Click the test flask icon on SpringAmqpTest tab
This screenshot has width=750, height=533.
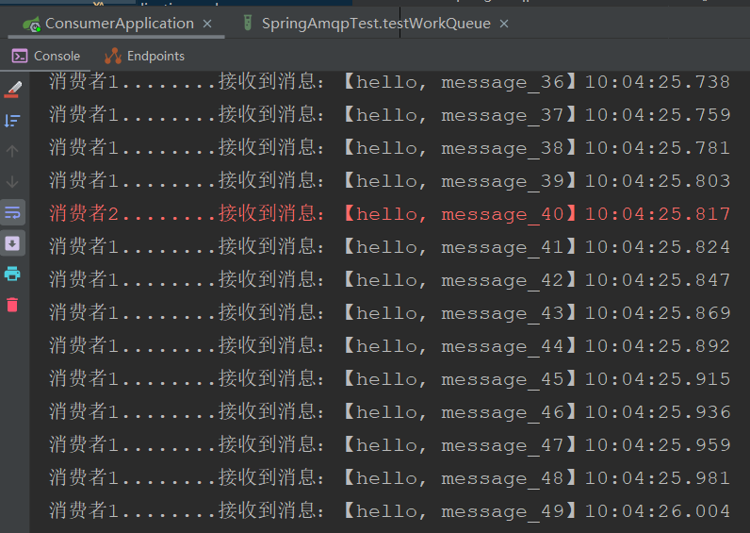coord(247,23)
